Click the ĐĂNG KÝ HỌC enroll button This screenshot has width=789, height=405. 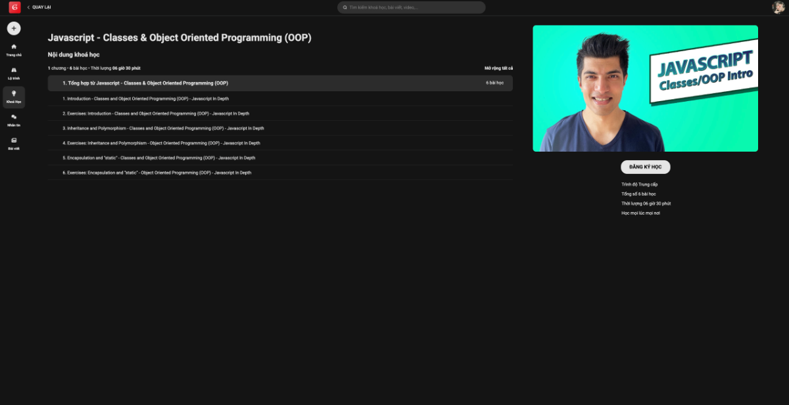pos(645,167)
